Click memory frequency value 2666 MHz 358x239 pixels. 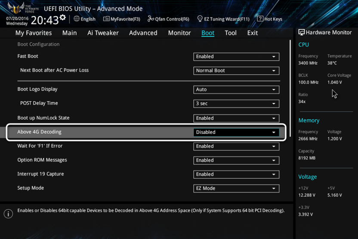[x=308, y=139]
